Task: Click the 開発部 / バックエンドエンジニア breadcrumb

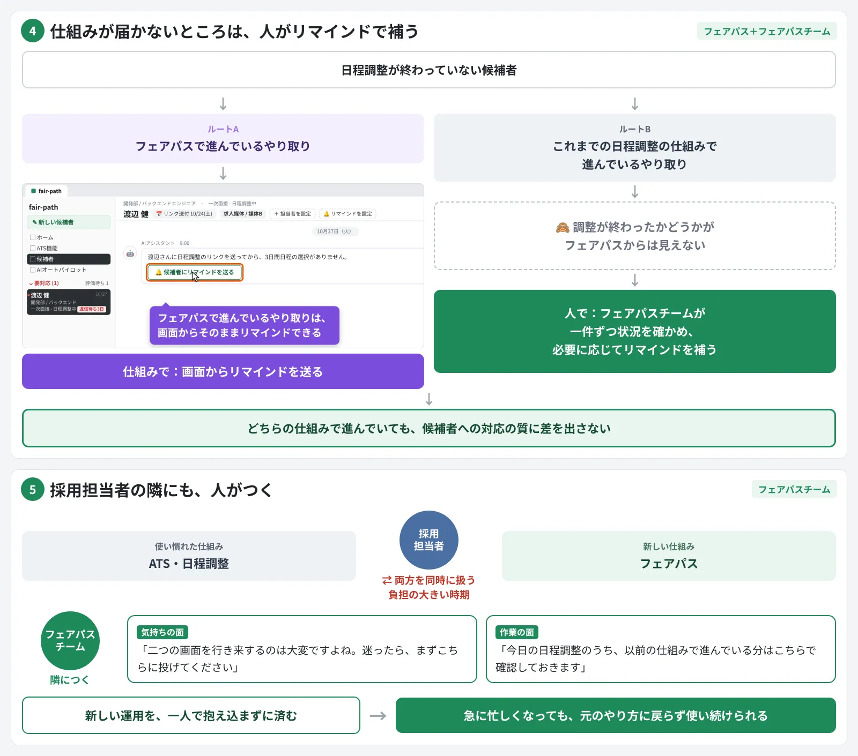Action: (x=159, y=204)
